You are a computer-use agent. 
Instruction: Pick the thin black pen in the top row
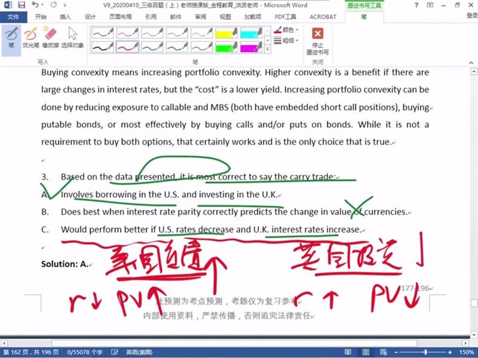(x=102, y=33)
